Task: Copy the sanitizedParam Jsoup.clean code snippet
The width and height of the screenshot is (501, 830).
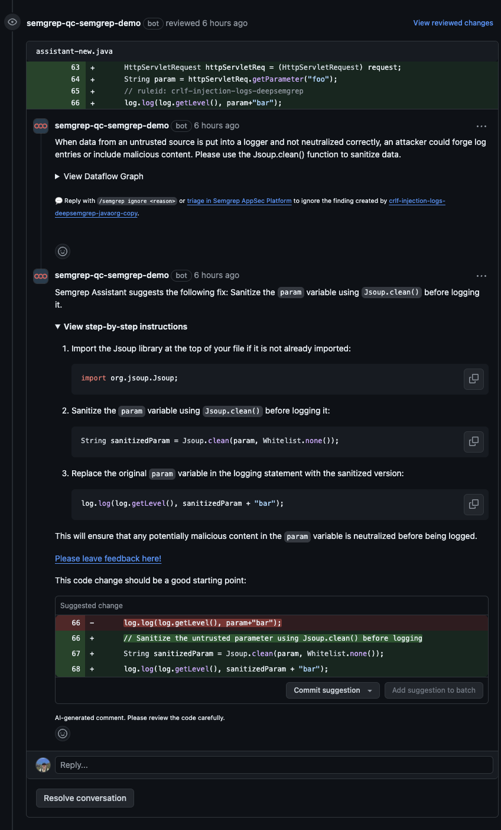Action: tap(473, 441)
